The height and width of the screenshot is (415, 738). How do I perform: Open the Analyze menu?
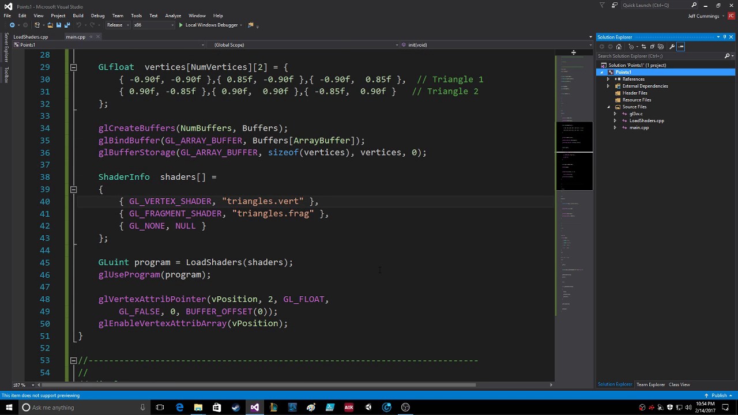(x=173, y=16)
